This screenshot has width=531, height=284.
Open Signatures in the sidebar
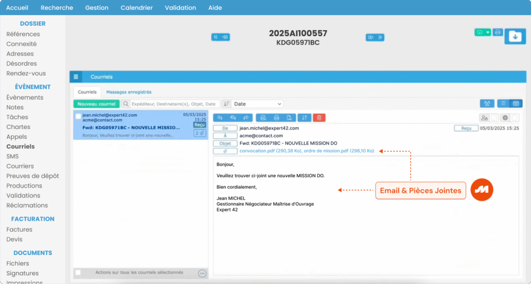pyautogui.click(x=22, y=273)
